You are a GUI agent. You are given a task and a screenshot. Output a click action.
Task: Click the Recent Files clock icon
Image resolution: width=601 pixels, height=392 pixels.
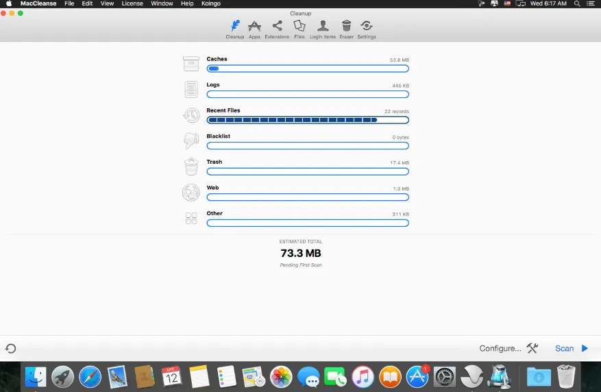[x=191, y=115]
